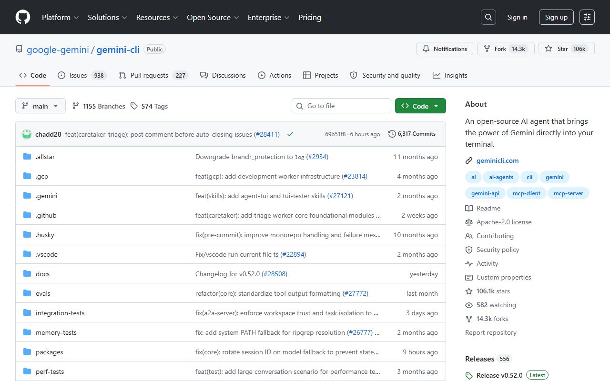Viewport: 610px width, 381px height.
Task: Click the .allstar folder icon
Action: (x=27, y=157)
